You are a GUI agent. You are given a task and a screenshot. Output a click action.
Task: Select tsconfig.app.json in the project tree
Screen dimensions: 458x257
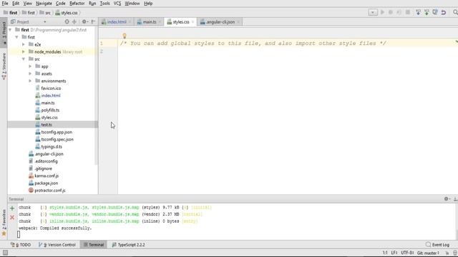click(x=57, y=131)
